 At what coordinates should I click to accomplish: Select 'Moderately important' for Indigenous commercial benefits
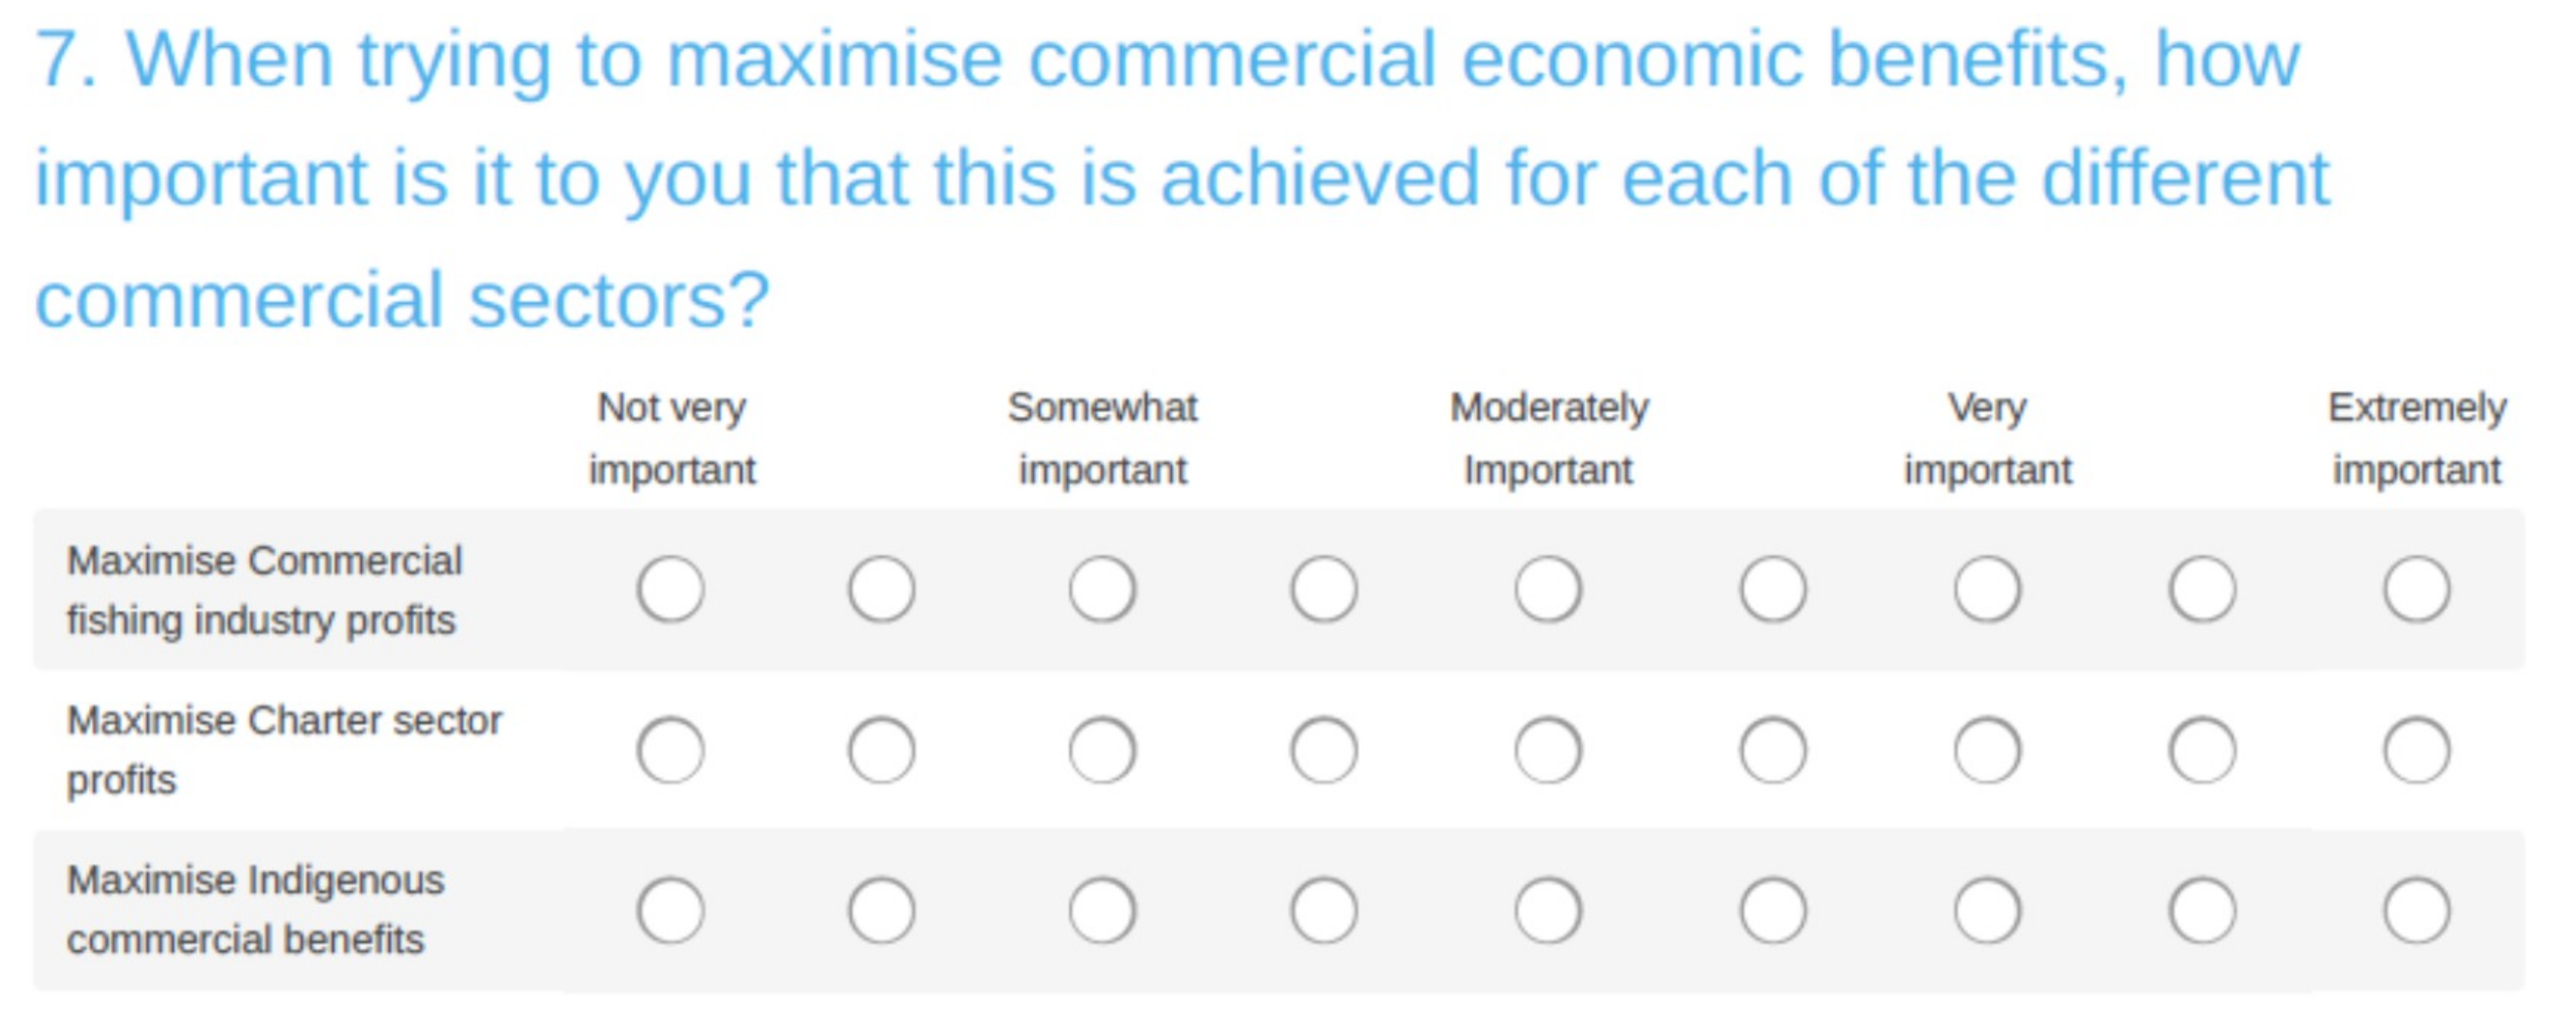click(1548, 910)
